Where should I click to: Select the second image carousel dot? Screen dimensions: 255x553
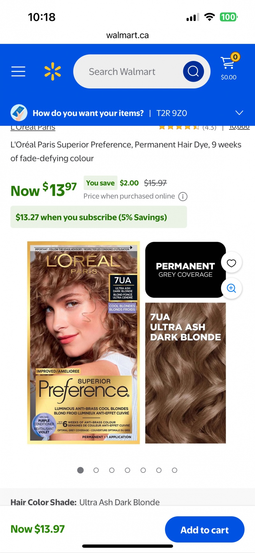96,470
